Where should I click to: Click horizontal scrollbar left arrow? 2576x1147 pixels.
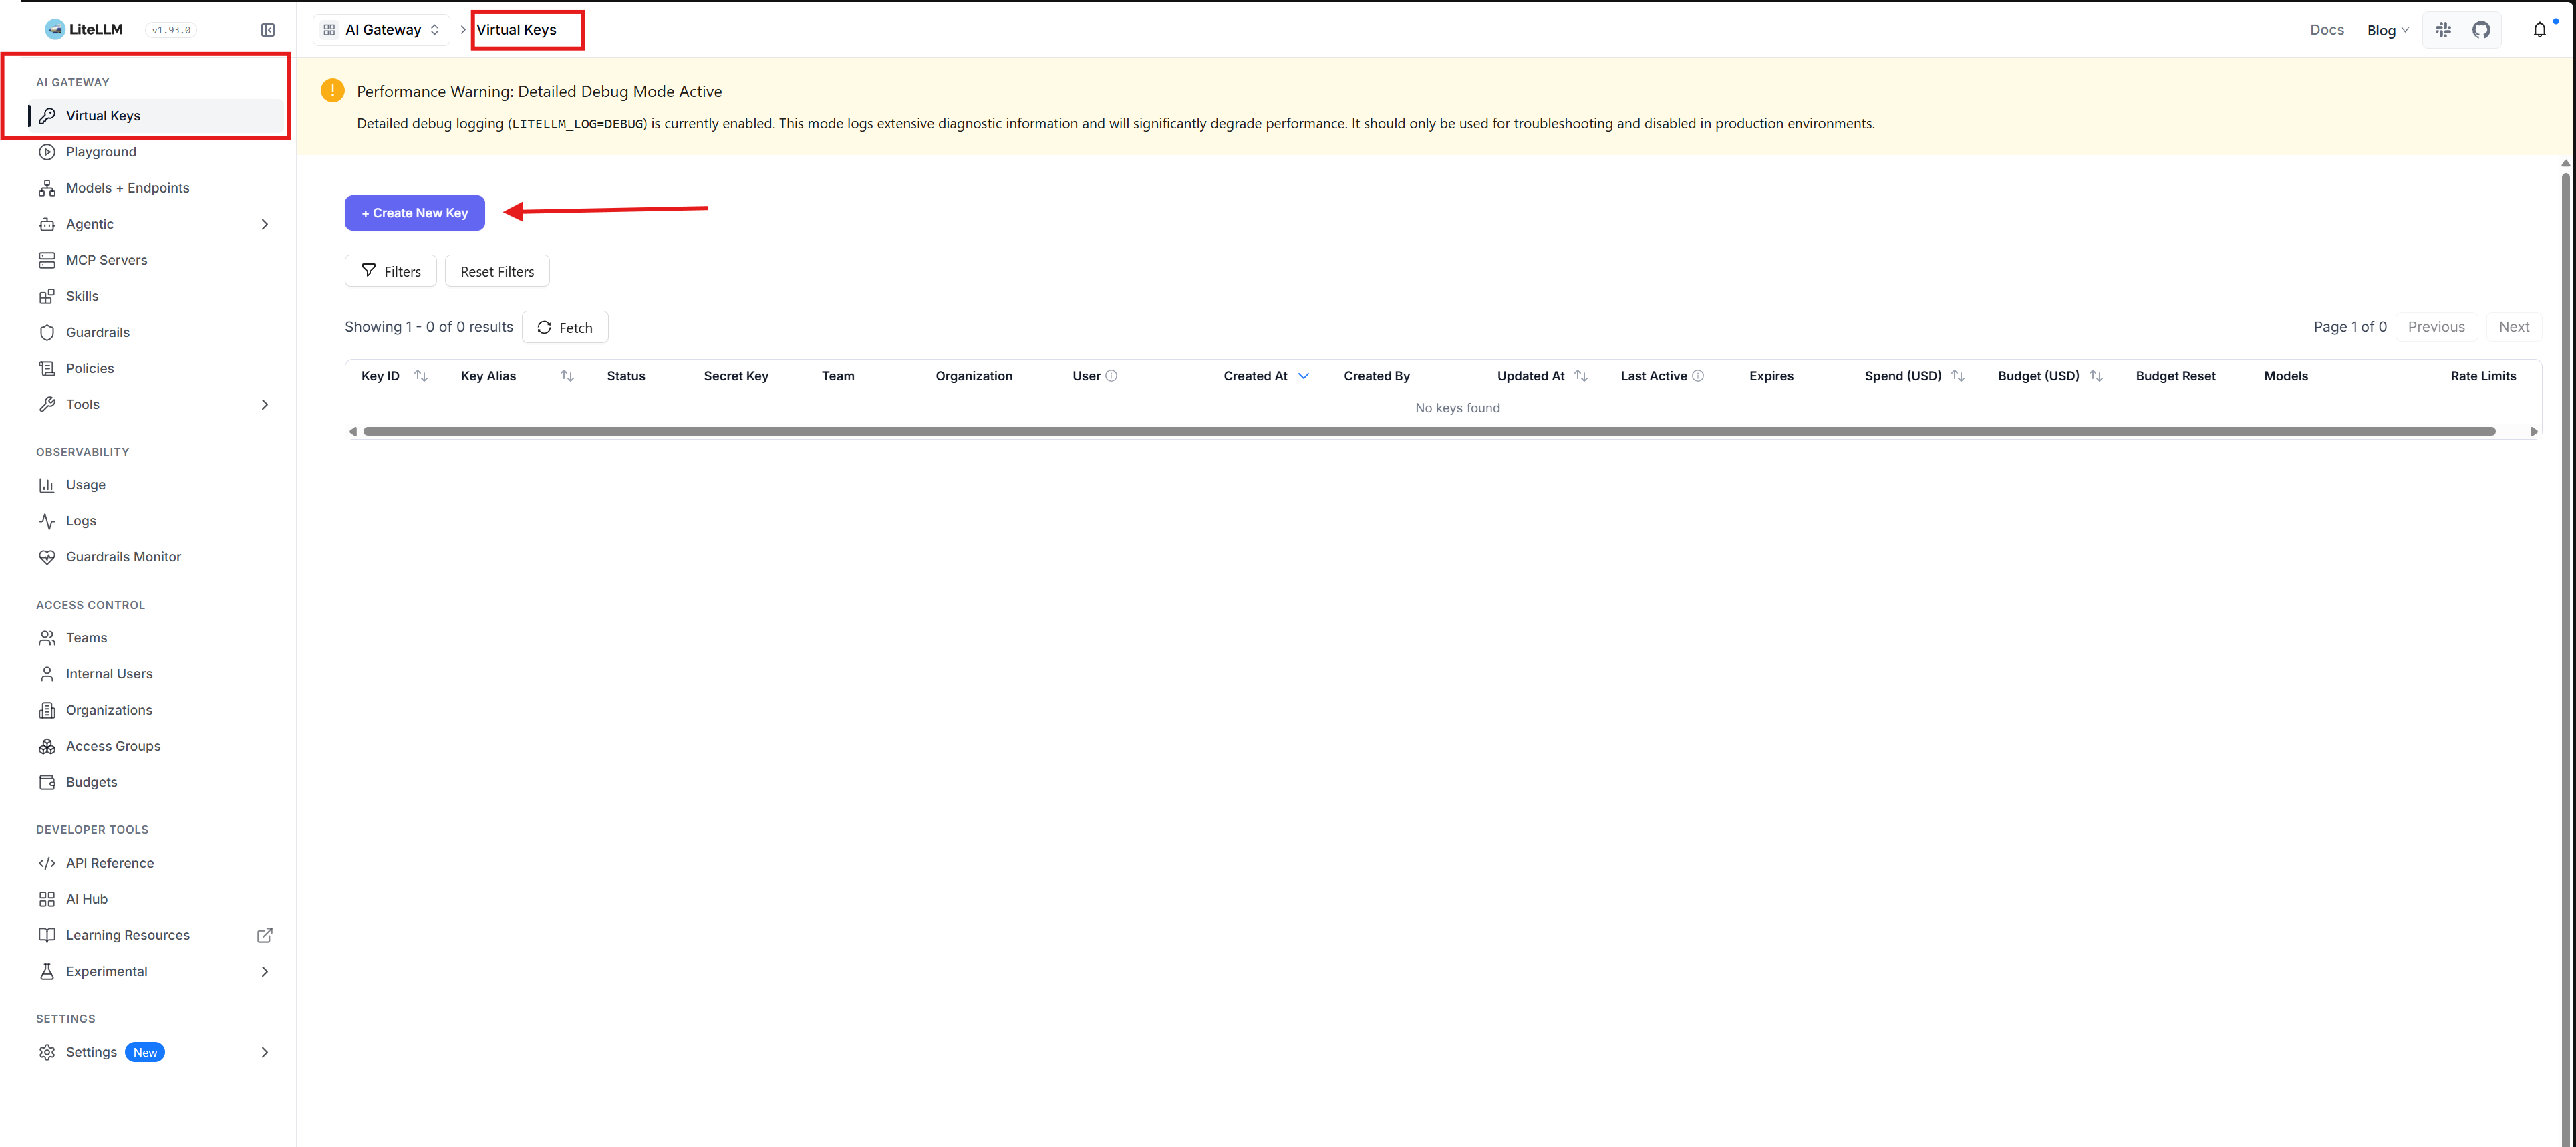353,432
